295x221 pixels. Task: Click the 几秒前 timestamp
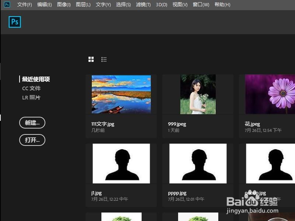click(98, 130)
